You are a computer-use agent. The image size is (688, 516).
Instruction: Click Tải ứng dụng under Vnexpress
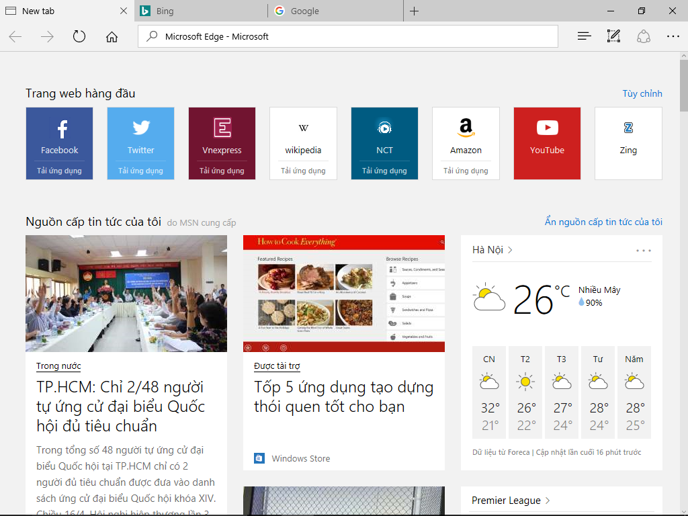[x=222, y=171]
